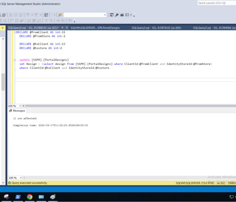Switch to SQLVM\SQLSERVER PortalDesigns tab
Viewport: 236px width, 202px height.
click(x=95, y=28)
